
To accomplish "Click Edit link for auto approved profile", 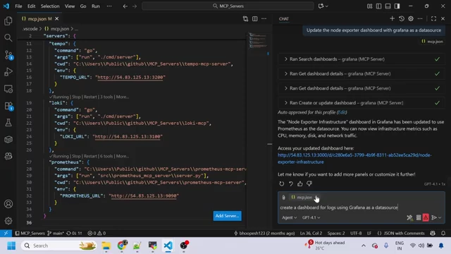I will pos(342,112).
